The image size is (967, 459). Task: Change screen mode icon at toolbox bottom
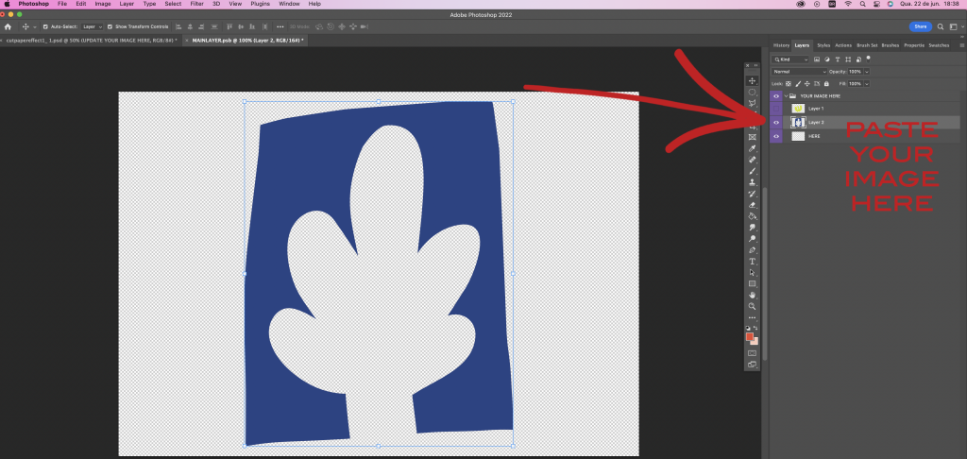[x=752, y=365]
